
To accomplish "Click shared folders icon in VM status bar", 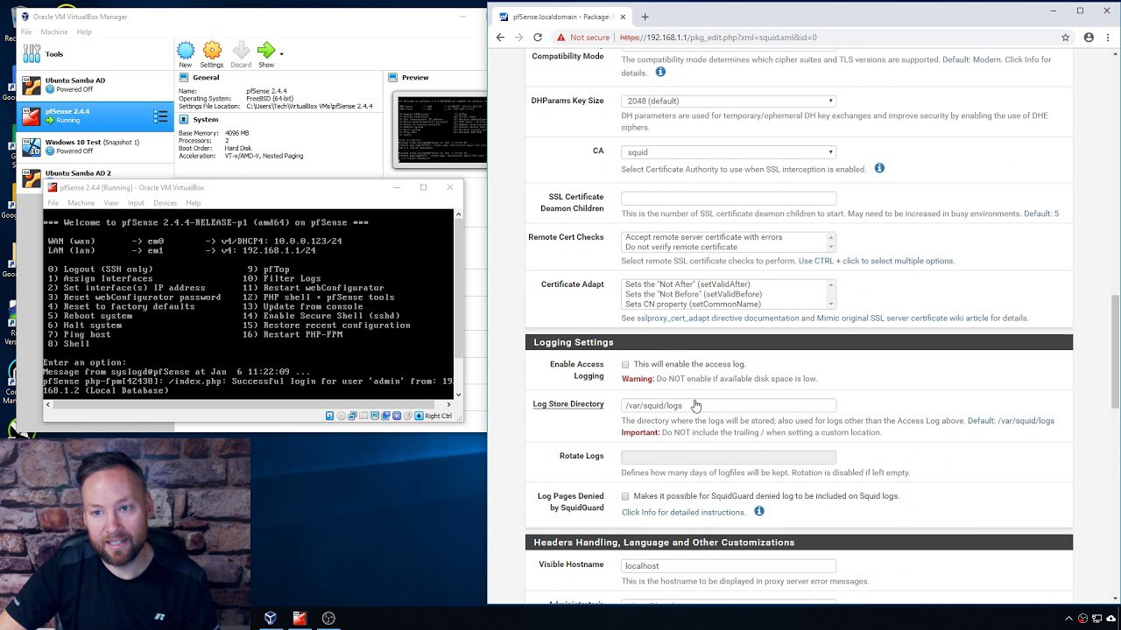I will click(363, 416).
